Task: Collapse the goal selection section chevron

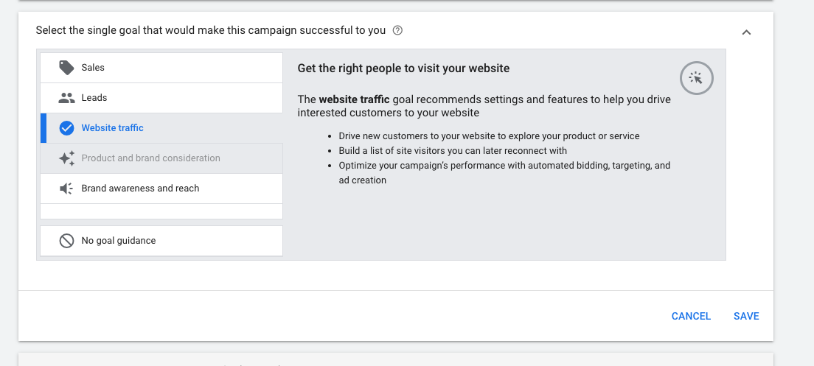Action: 746,32
